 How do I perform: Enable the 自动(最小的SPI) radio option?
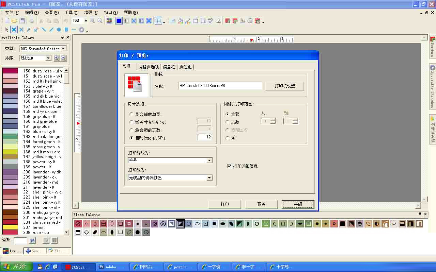pos(131,137)
